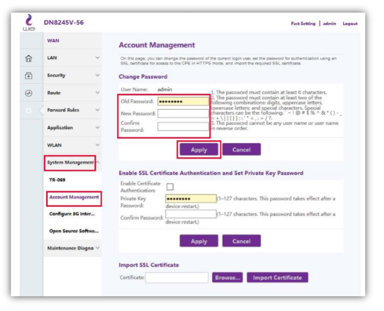Click the WE logo icon
Image resolution: width=384 pixels, height=311 pixels.
pos(29,23)
